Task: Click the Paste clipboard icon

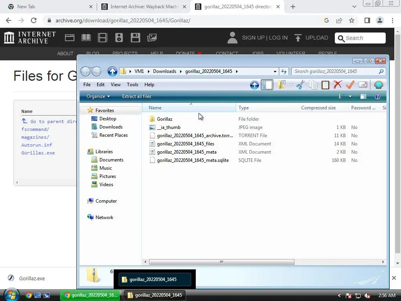Action: click(325, 85)
